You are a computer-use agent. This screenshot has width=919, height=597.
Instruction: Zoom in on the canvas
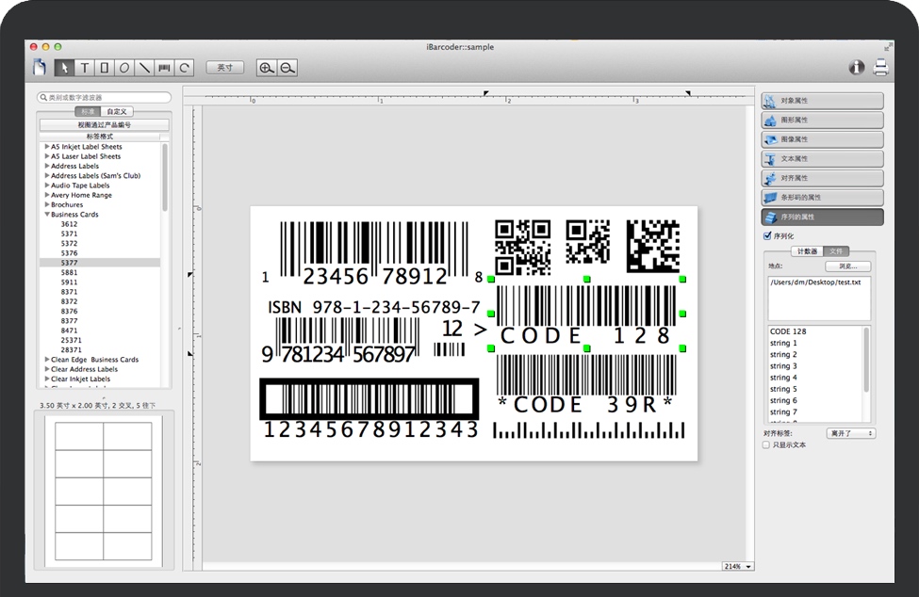click(x=267, y=68)
